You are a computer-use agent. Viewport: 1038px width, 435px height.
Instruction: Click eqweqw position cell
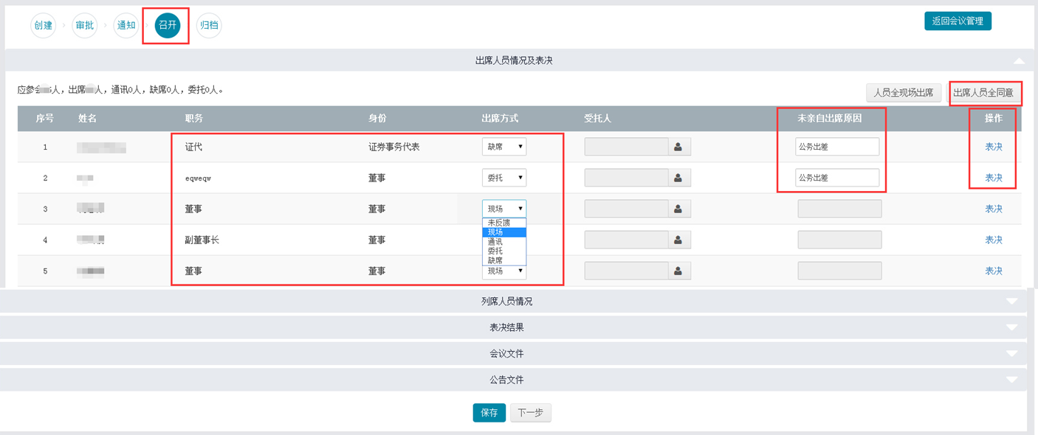[198, 178]
